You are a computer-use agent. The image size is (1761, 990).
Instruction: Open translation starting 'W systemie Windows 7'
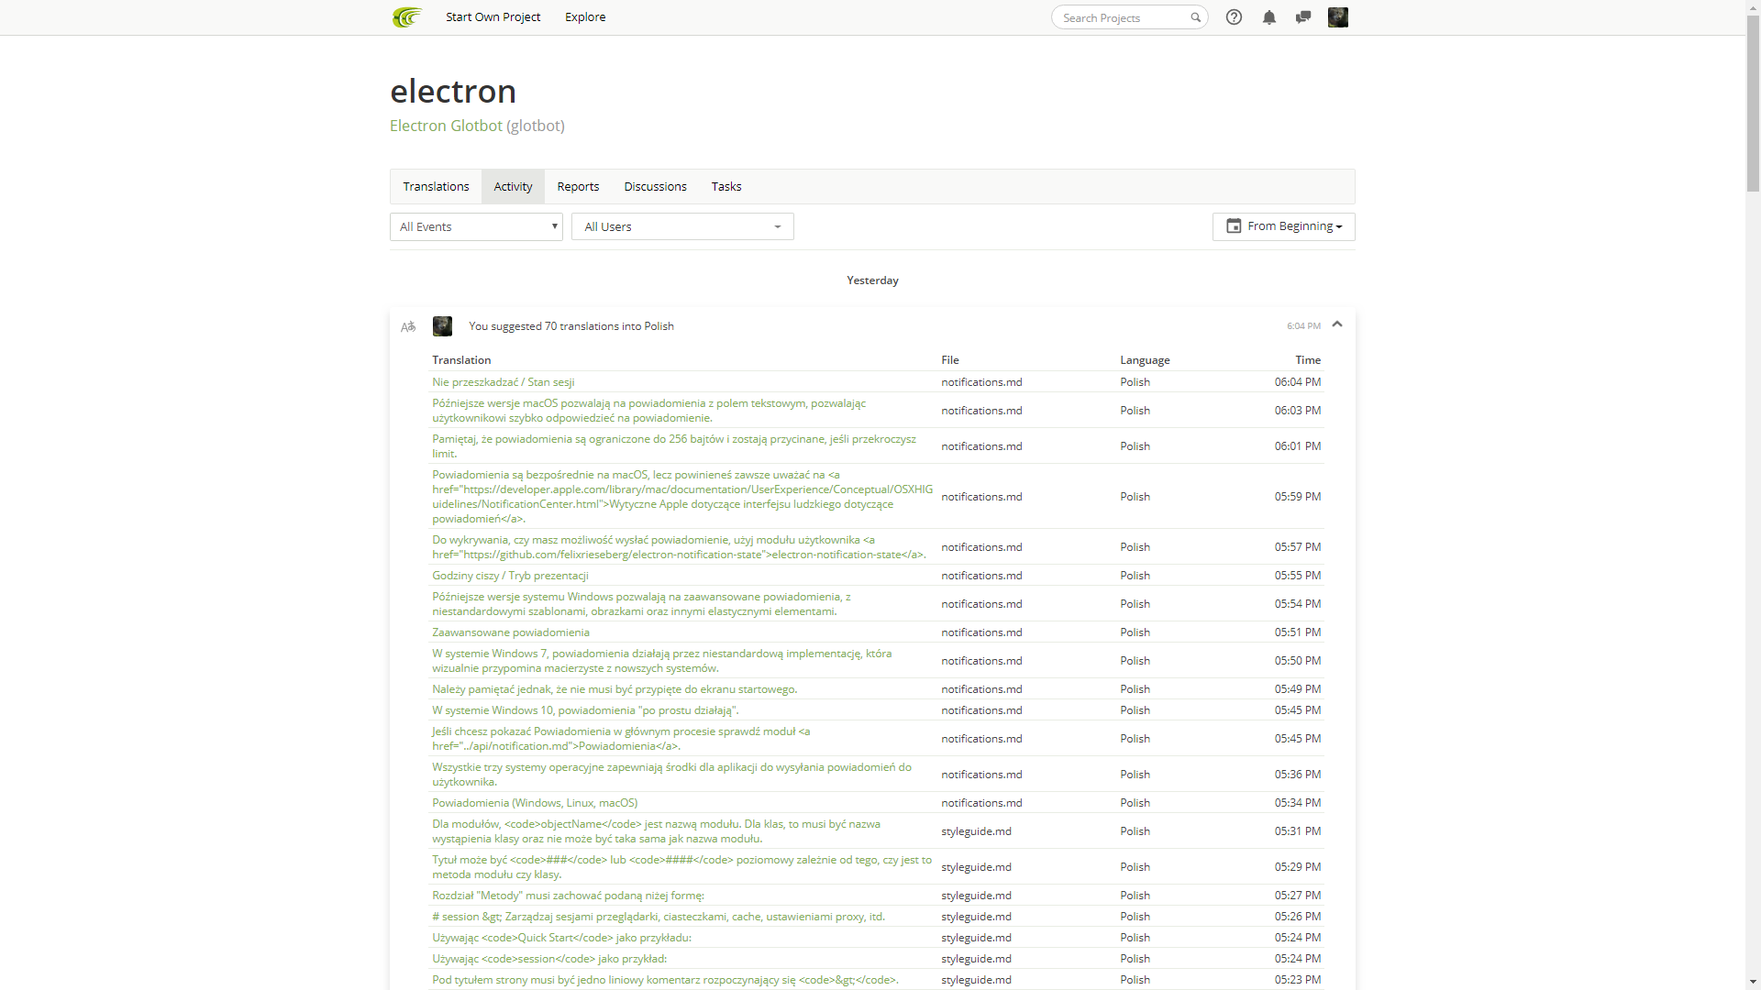point(662,661)
